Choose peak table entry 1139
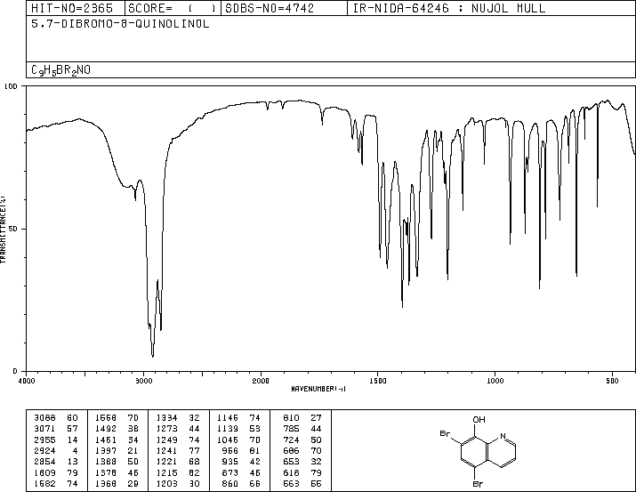 tap(238, 429)
